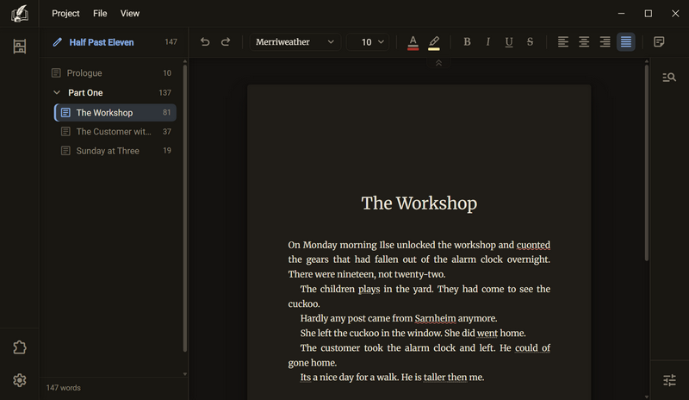Click the scroll down arrow of project tree
The image size is (689, 400).
click(x=185, y=374)
